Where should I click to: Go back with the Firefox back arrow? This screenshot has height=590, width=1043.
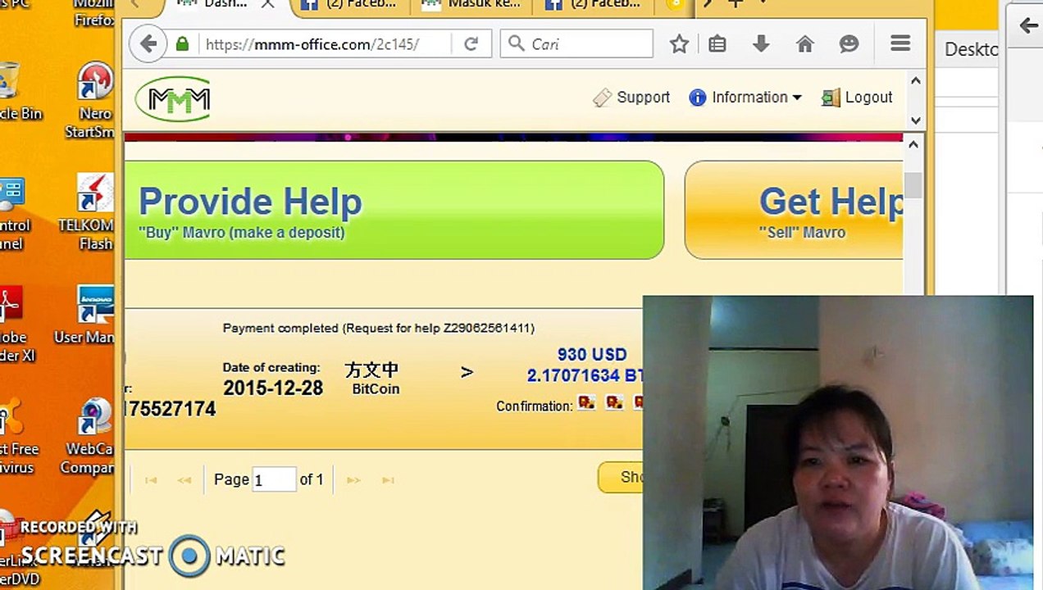(x=148, y=44)
